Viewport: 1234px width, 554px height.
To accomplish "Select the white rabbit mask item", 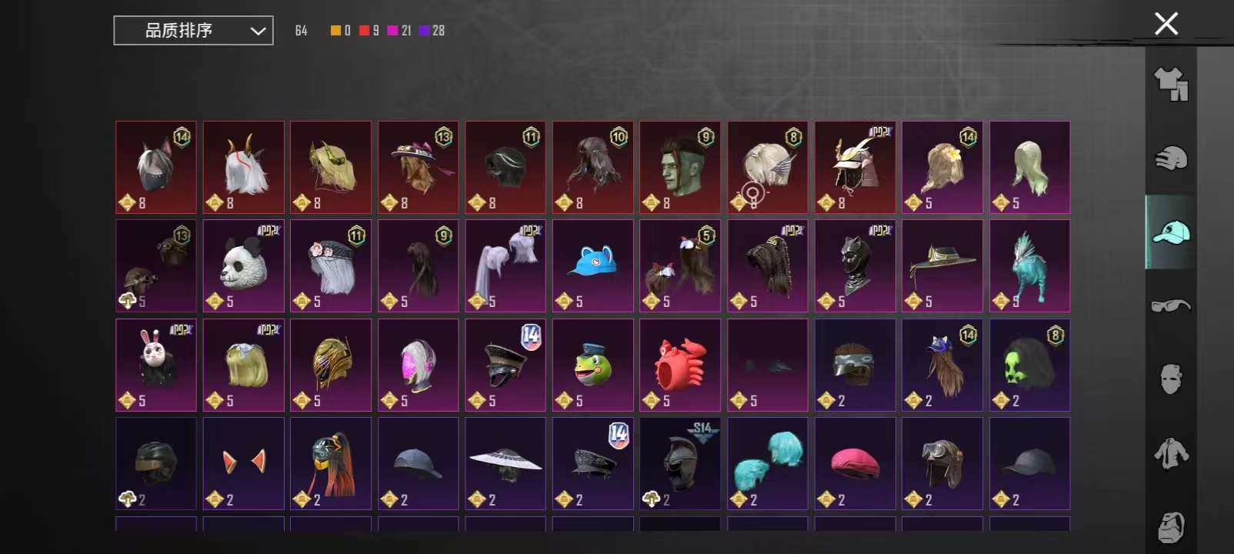I will (156, 365).
